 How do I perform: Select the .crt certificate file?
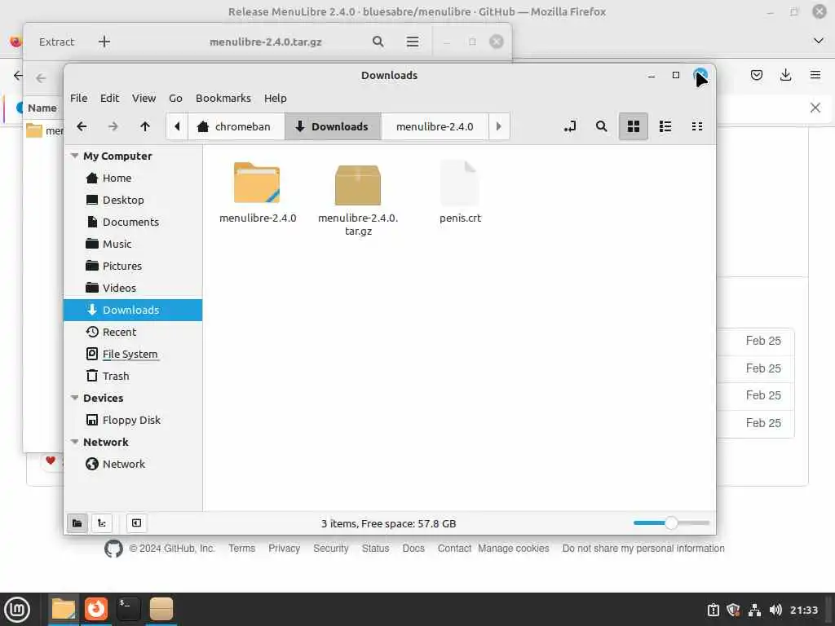(460, 183)
